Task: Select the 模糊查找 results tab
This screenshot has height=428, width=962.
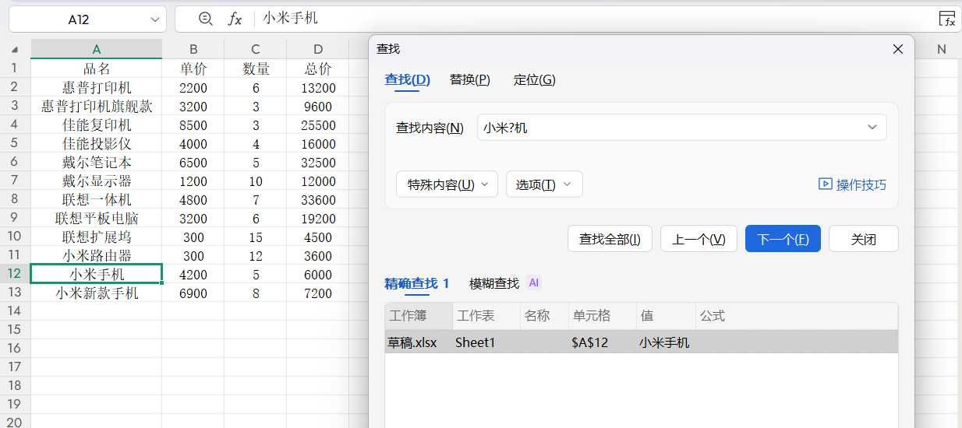Action: coord(494,283)
